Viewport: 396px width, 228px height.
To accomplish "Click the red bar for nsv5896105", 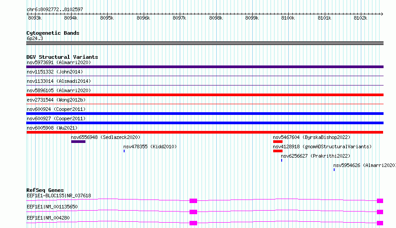I will click(205, 95).
